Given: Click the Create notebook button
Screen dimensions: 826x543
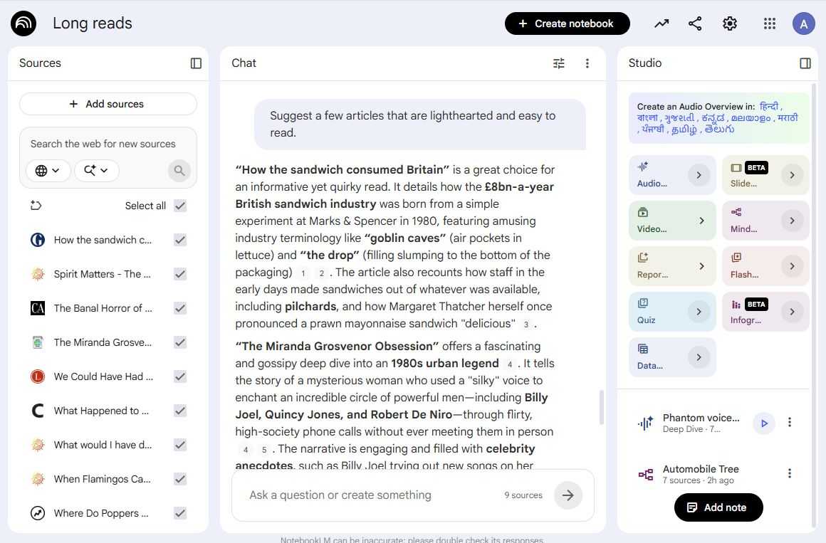Looking at the screenshot, I should point(567,23).
